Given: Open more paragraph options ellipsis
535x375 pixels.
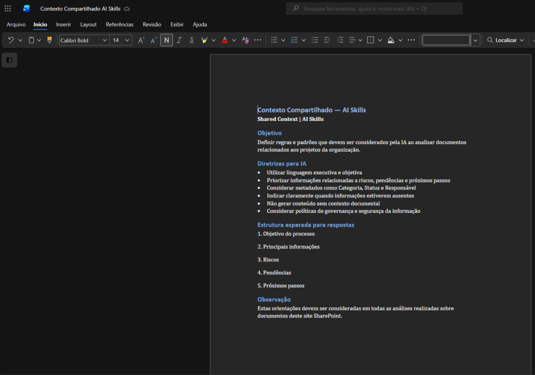Looking at the screenshot, I should [x=412, y=40].
